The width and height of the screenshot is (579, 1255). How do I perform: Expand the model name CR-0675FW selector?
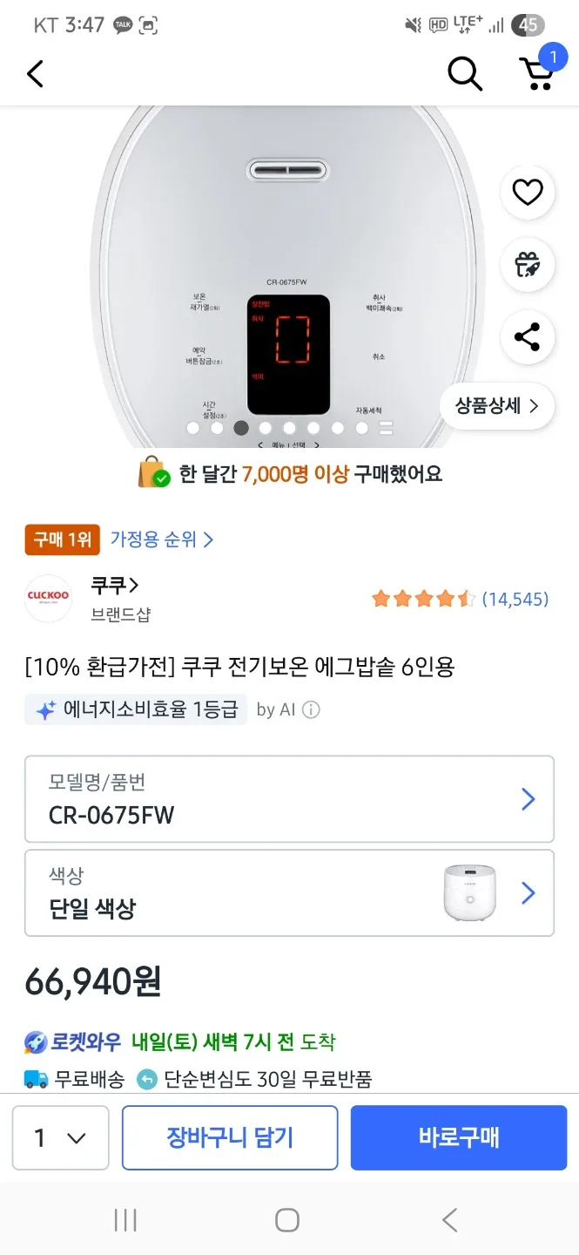(289, 799)
